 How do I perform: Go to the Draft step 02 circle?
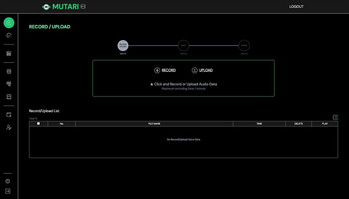[184, 46]
